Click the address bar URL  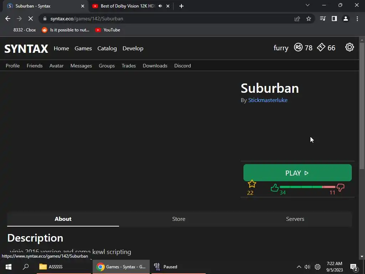coord(87,19)
